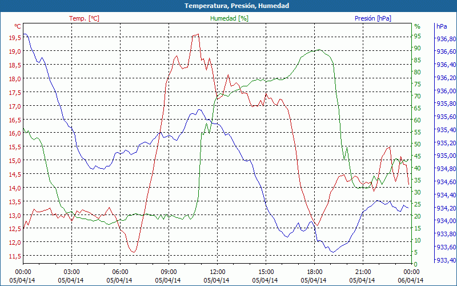Click the 06:00 time axis label
Image resolution: width=457 pixels, height=286 pixels.
pos(120,272)
